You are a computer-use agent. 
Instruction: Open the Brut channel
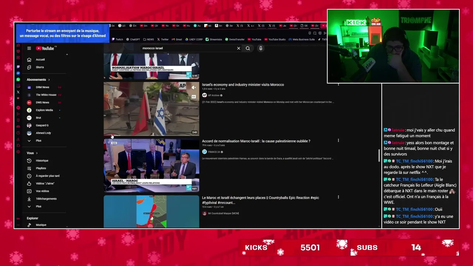click(38, 118)
